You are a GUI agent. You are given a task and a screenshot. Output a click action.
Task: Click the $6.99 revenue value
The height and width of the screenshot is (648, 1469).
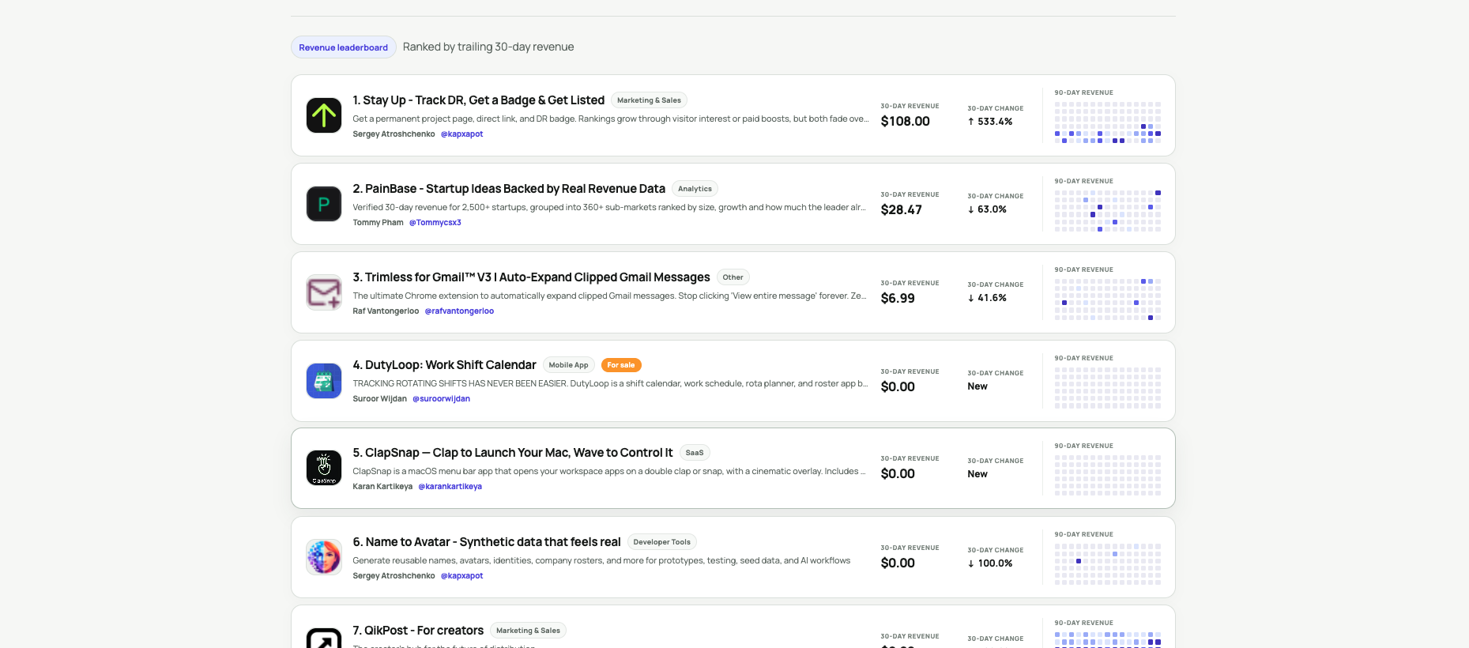(x=898, y=299)
